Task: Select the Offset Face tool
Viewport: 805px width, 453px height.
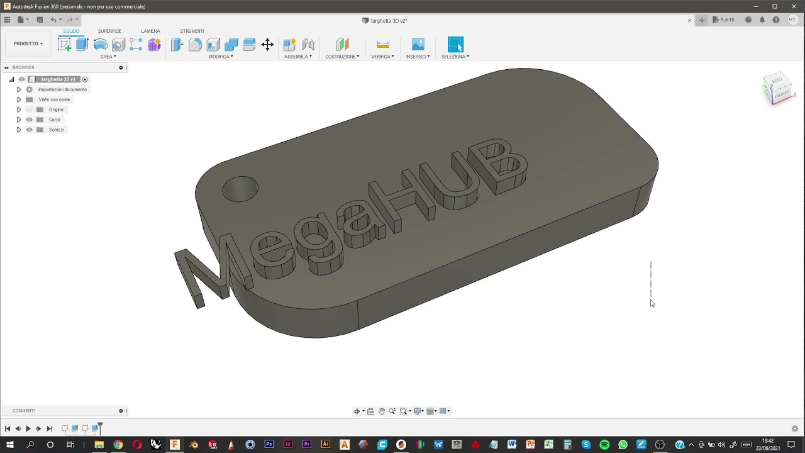Action: pos(249,44)
